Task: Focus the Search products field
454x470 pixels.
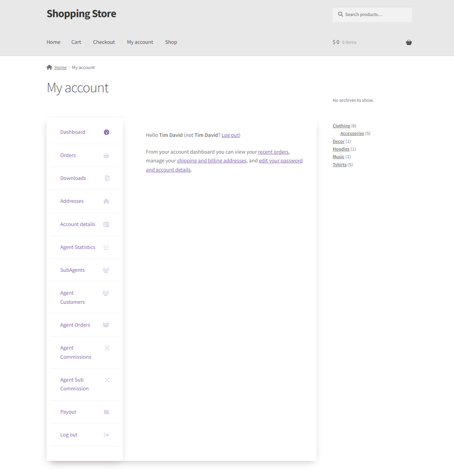Action: 372,14
